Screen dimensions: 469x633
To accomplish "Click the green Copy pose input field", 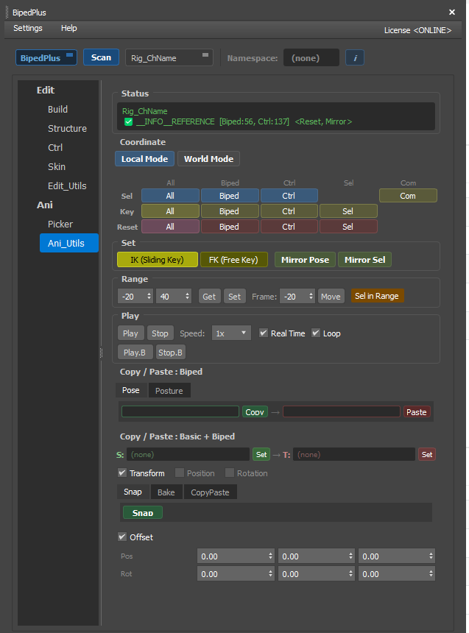I will click(180, 412).
